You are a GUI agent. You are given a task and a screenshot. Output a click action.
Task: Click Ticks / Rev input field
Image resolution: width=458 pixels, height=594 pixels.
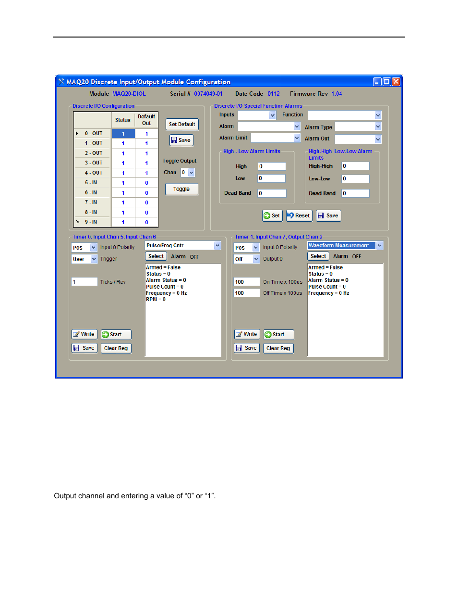(84, 282)
